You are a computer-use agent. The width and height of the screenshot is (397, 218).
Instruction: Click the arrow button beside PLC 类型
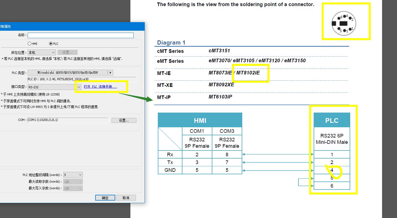click(110, 73)
